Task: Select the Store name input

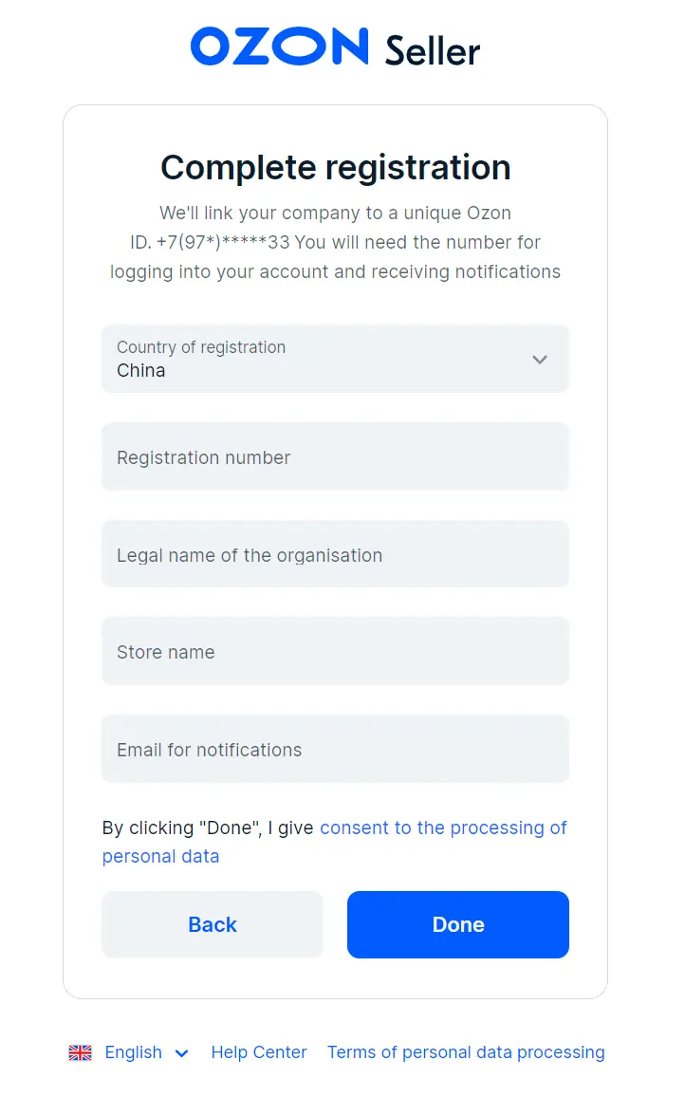Action: [x=335, y=652]
